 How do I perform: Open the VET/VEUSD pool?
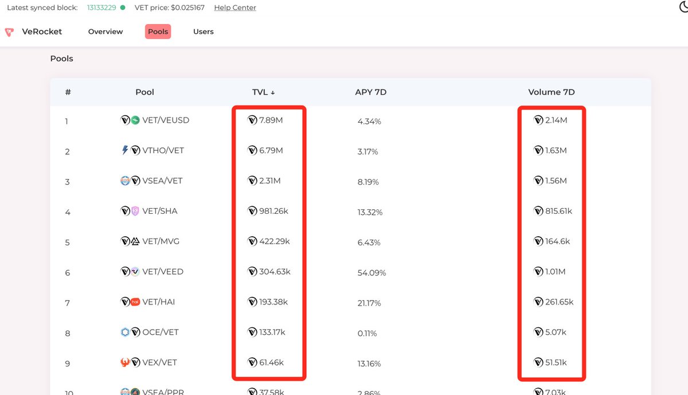(x=165, y=120)
